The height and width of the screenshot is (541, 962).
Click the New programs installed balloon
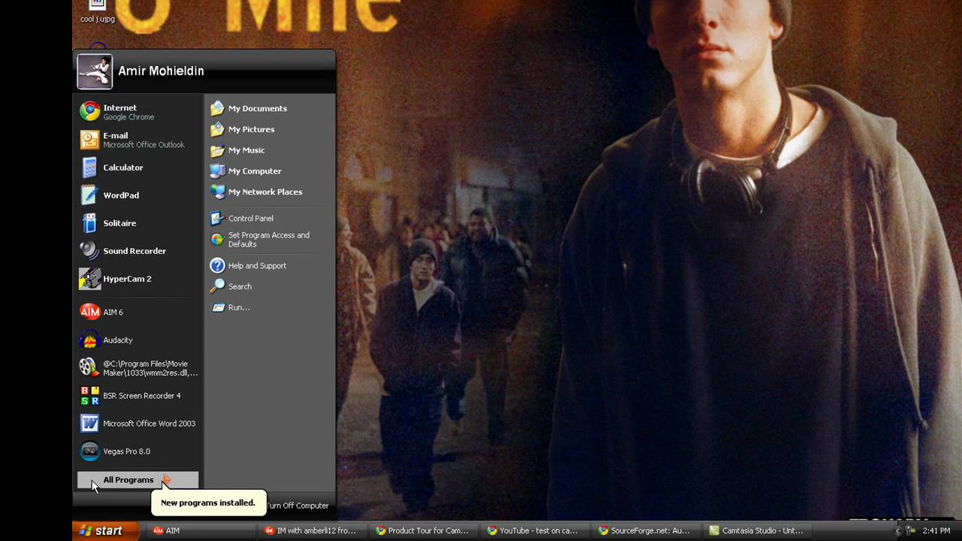click(208, 503)
